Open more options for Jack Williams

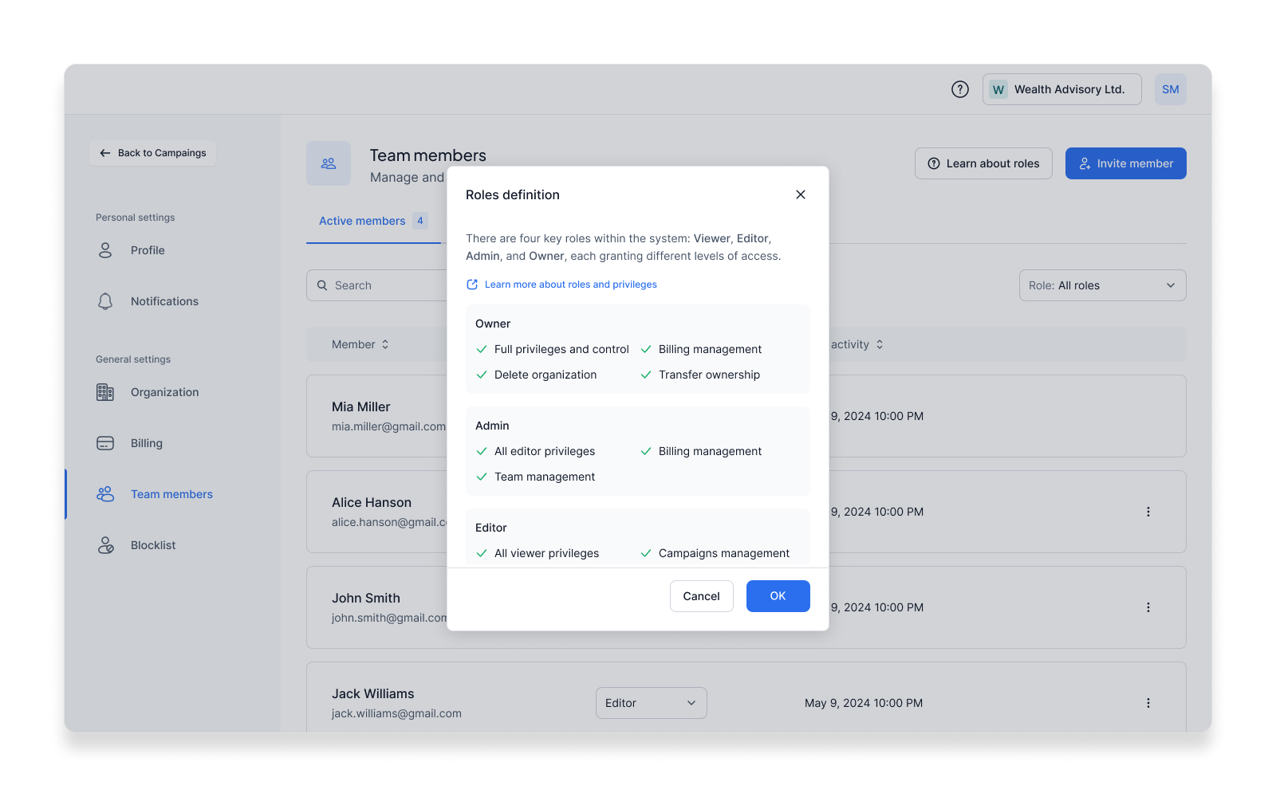[1148, 703]
